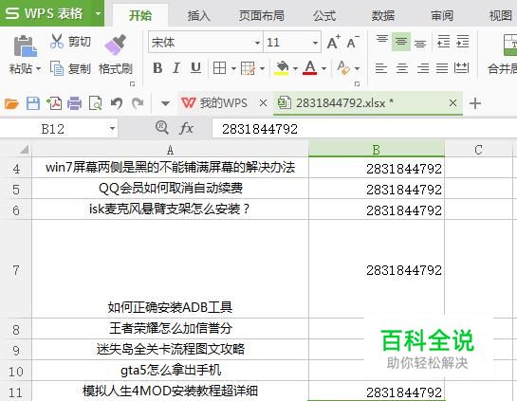Select row 7 header

[16, 269]
